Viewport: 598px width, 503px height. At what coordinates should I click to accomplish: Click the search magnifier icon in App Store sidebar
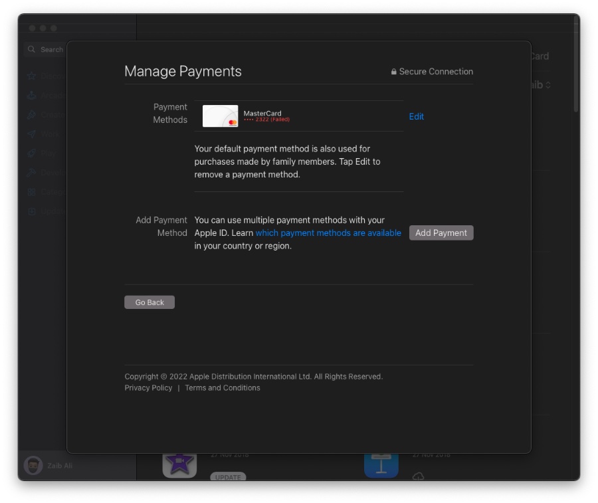(x=32, y=50)
